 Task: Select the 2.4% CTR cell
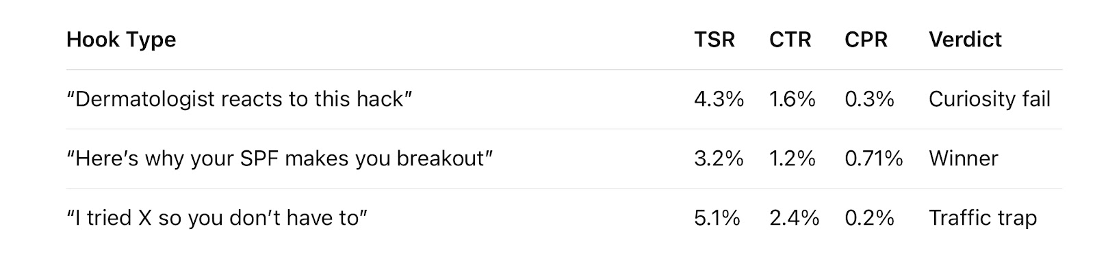click(x=794, y=218)
